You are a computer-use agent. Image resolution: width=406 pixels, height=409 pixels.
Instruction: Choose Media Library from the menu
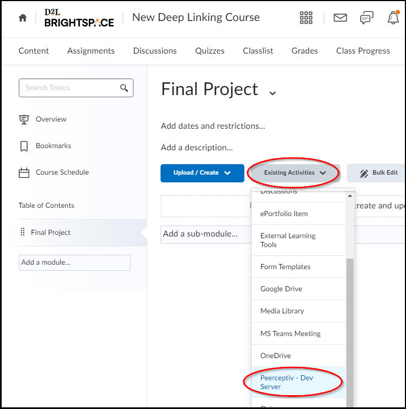click(x=298, y=311)
